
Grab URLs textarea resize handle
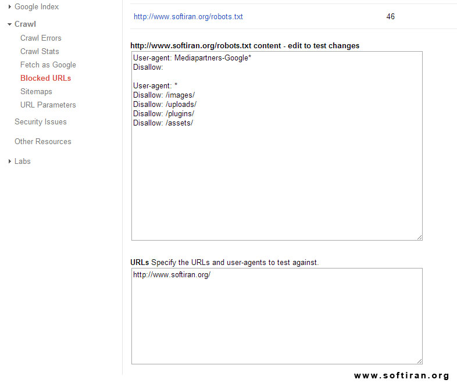[419, 361]
